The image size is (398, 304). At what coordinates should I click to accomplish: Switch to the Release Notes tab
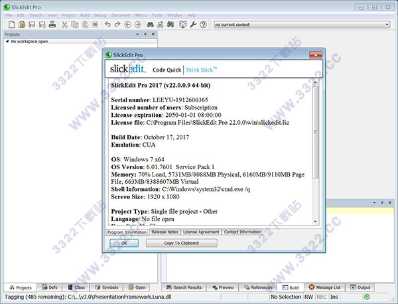point(164,232)
